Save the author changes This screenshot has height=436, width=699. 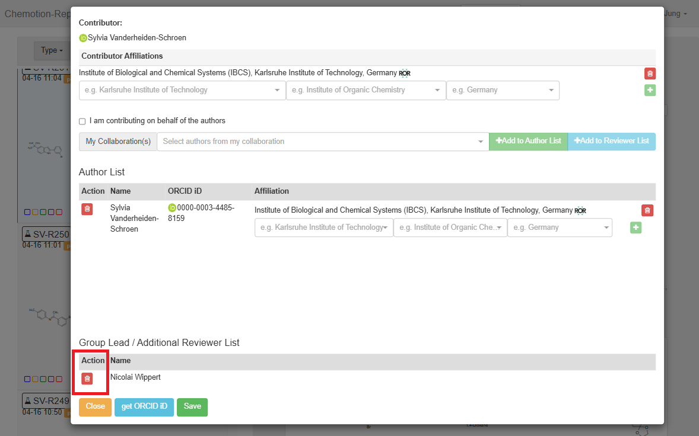192,407
